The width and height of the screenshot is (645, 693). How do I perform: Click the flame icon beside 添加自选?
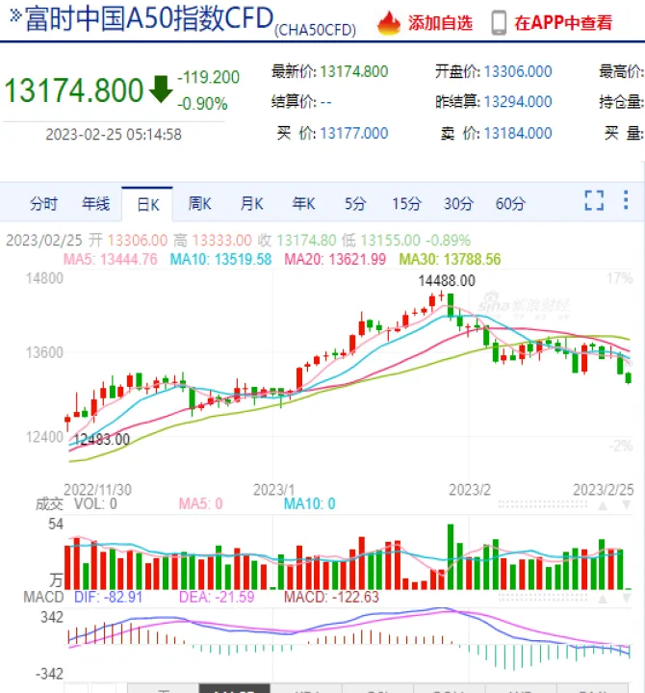tap(389, 22)
